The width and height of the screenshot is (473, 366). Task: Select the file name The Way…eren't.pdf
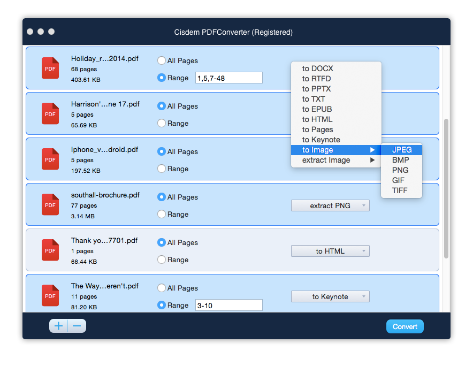105,286
